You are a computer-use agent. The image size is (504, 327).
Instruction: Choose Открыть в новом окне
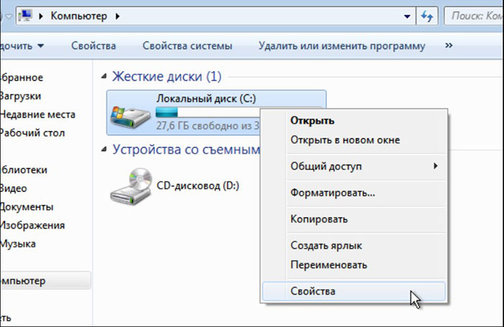pos(354,140)
